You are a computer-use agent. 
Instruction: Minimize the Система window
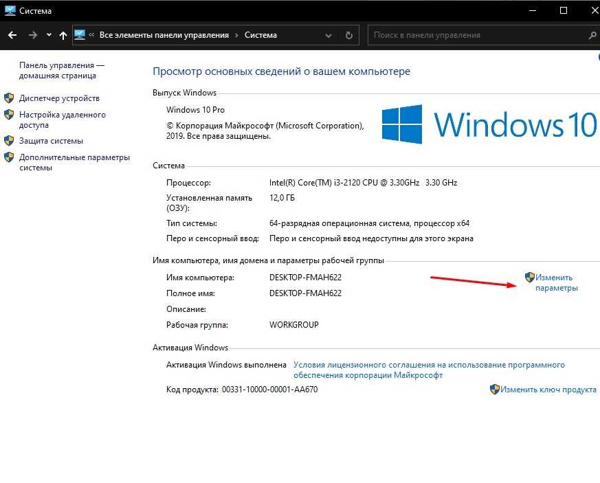tap(532, 10)
